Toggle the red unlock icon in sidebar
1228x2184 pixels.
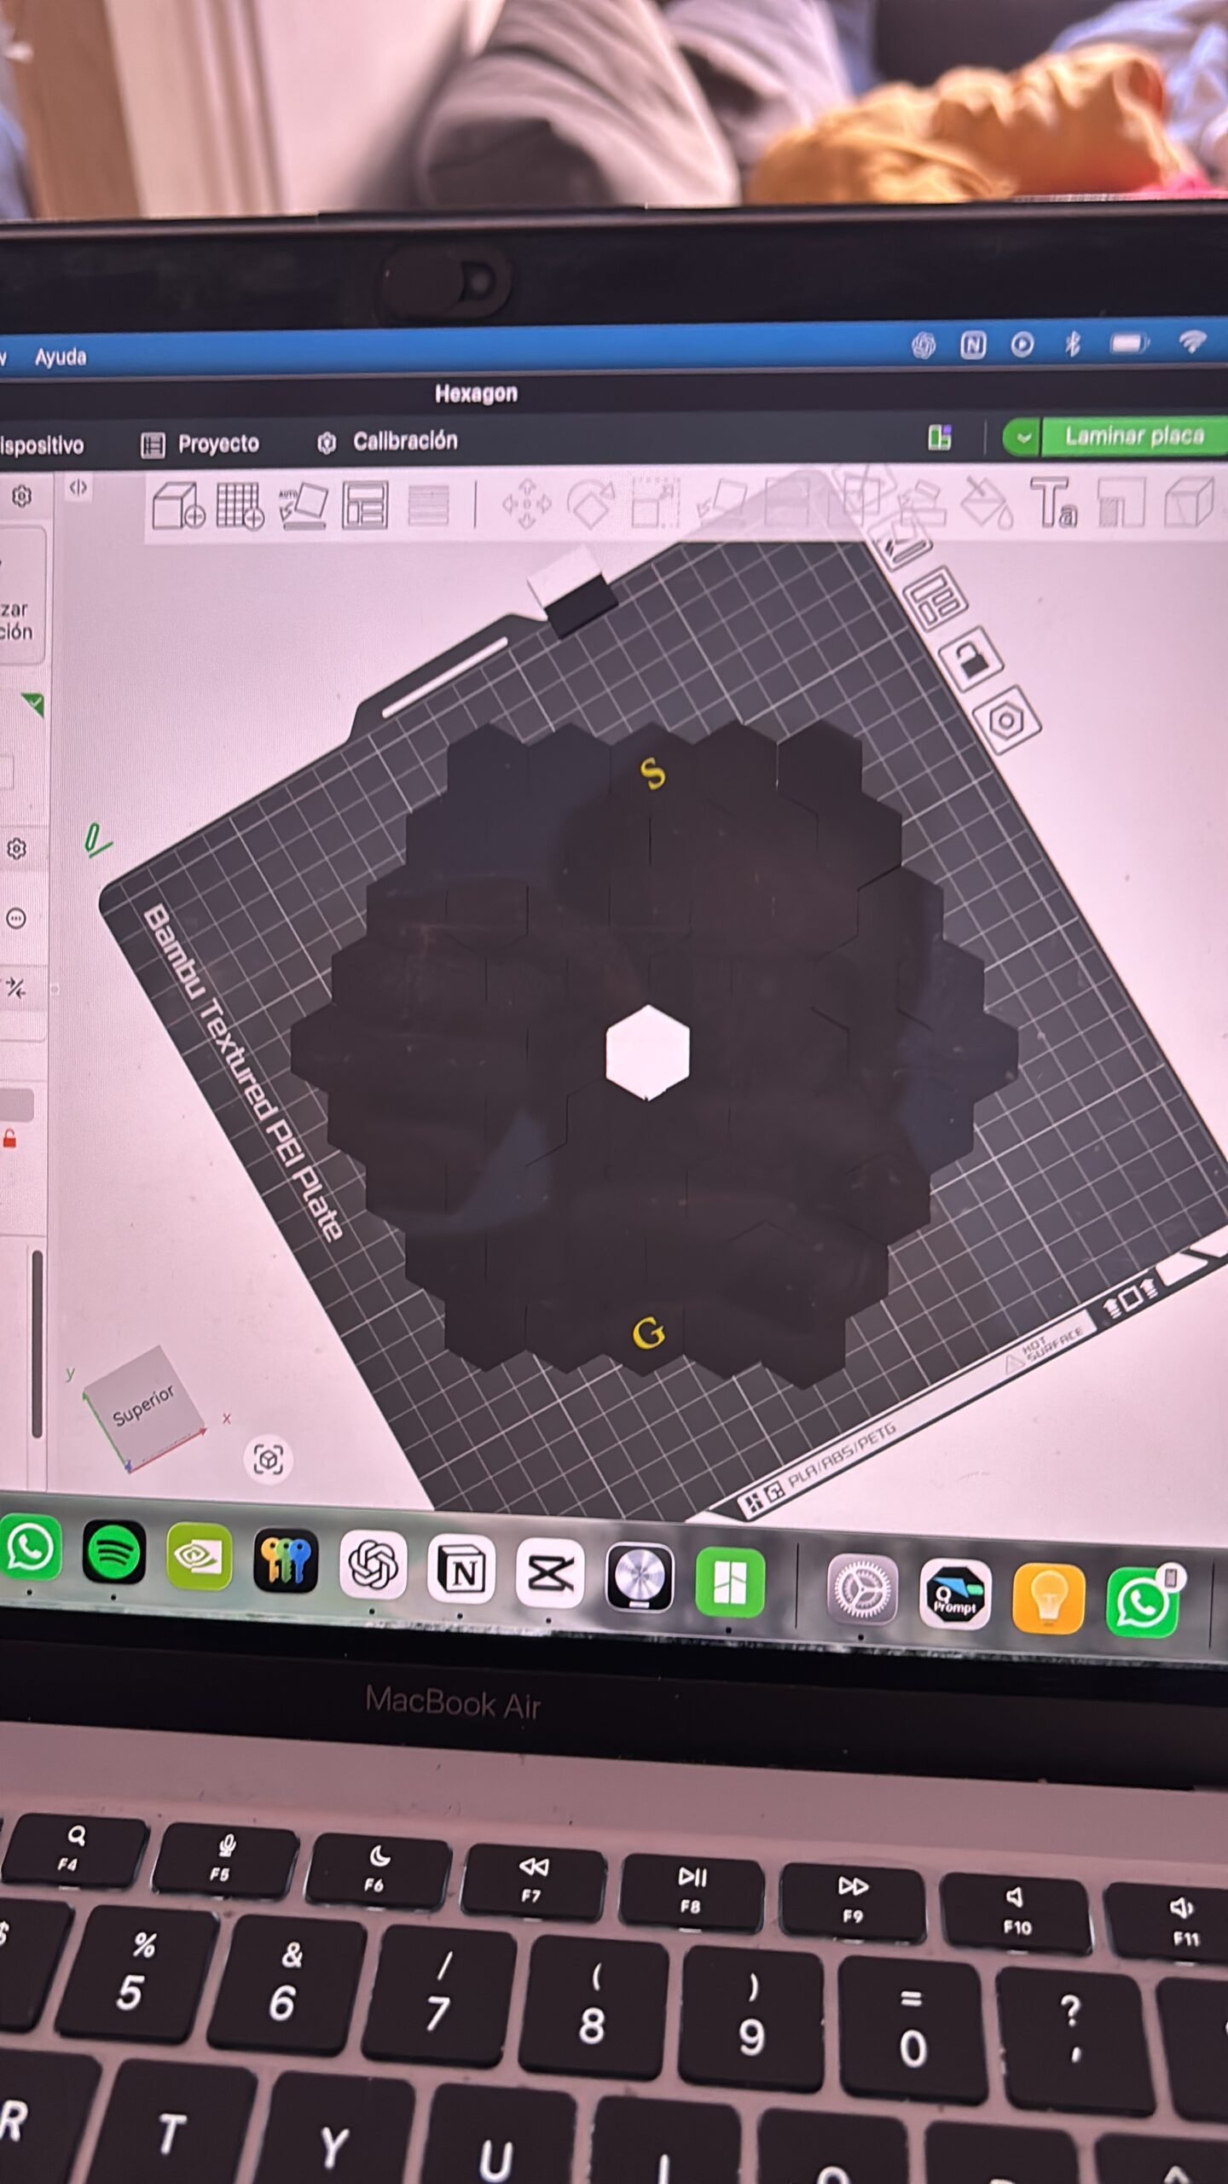coord(10,1140)
